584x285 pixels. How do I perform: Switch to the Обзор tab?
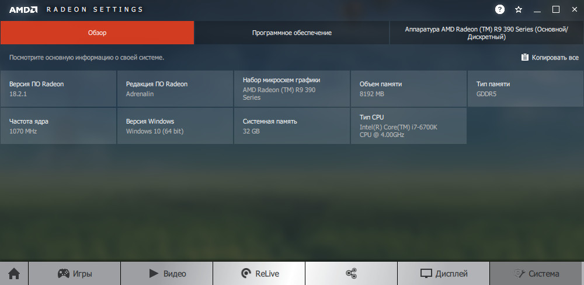pyautogui.click(x=97, y=33)
